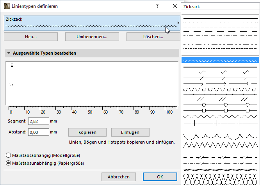The height and width of the screenshot is (185, 260).
Task: Click the Löschen... button
Action: pos(153,37)
